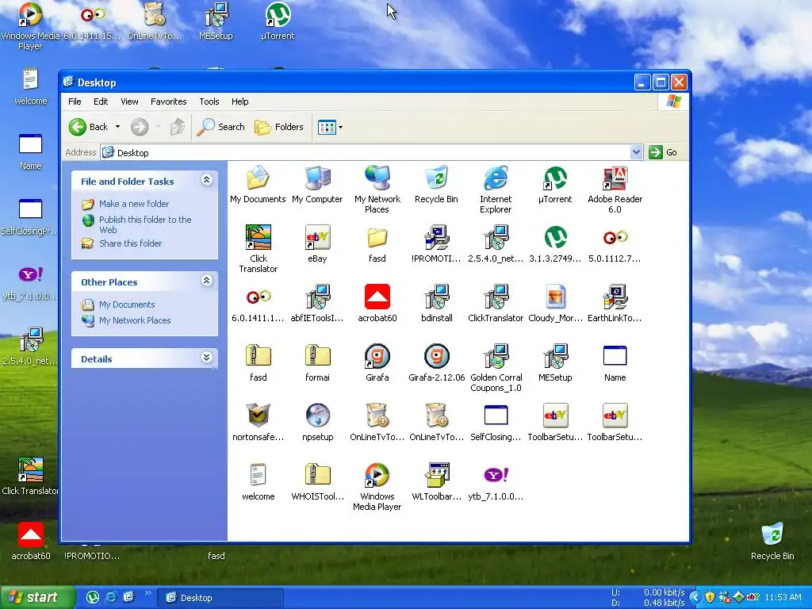812x609 pixels.
Task: Select the Golden Corral Coupons_1.0 icon
Action: pyautogui.click(x=496, y=356)
